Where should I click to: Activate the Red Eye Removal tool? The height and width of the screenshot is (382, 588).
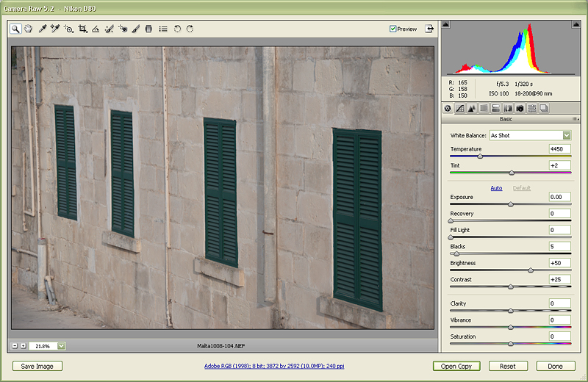(x=123, y=29)
